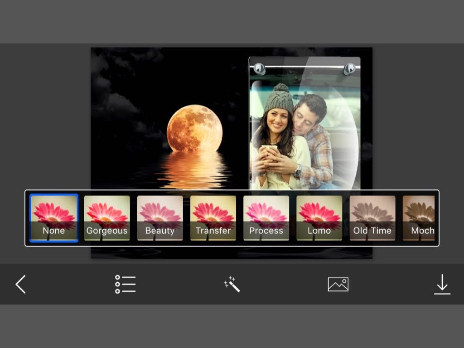Choose the Transfer filter
Viewport: 464px width, 348px height.
[x=213, y=218]
